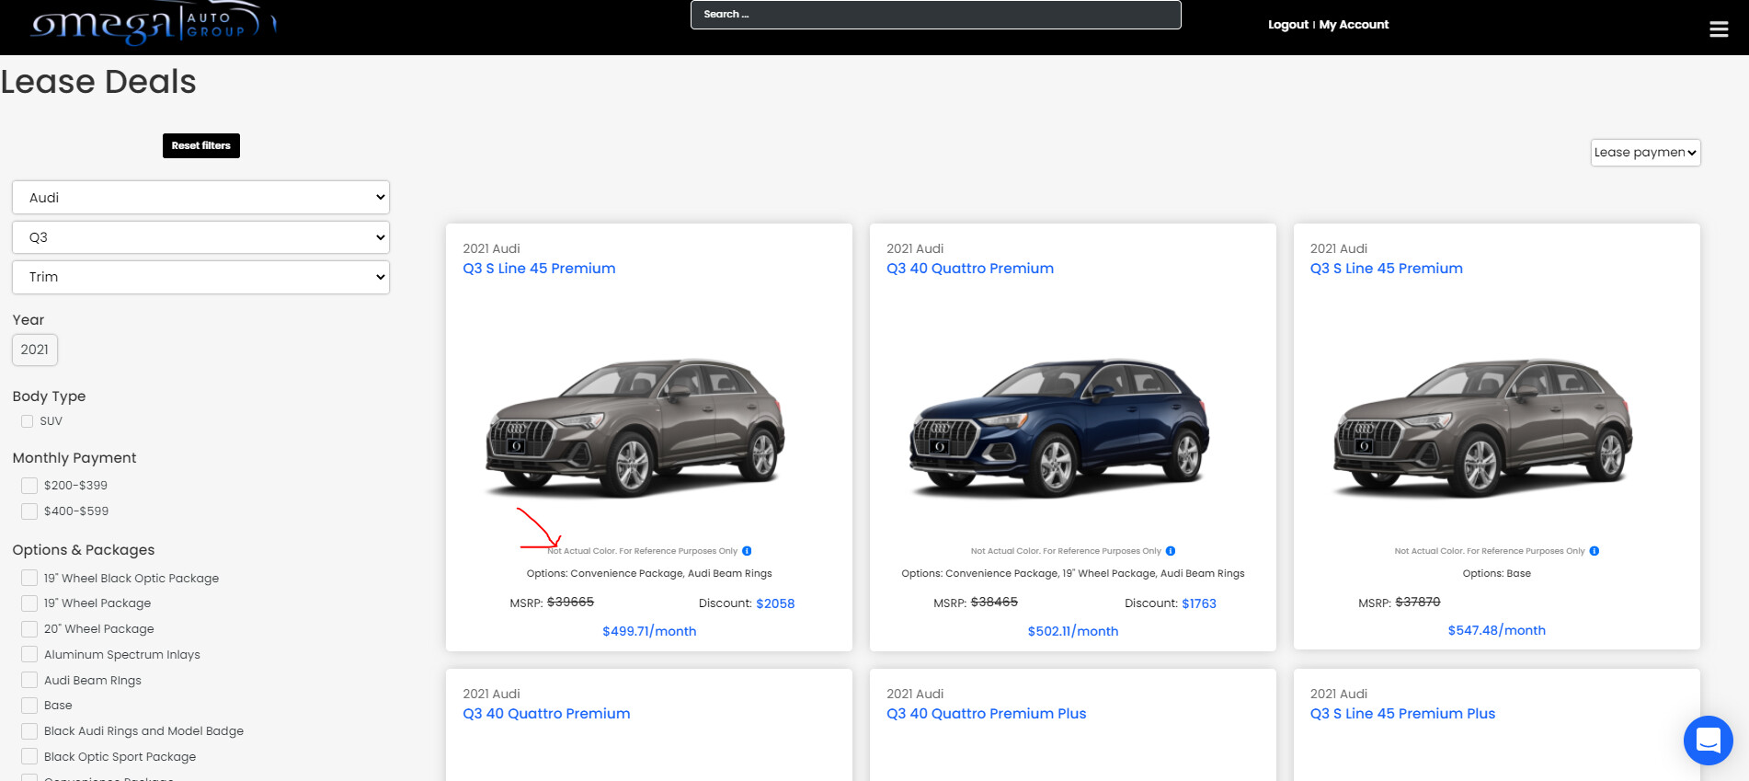
Task: Select the 2021 year filter button
Action: click(35, 350)
